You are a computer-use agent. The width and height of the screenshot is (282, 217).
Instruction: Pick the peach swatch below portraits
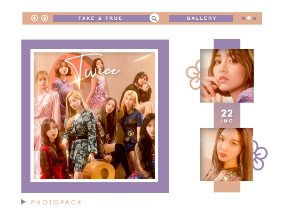(227, 187)
